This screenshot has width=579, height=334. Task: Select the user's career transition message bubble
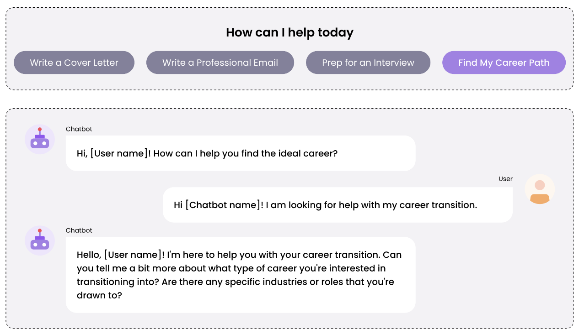click(x=338, y=205)
